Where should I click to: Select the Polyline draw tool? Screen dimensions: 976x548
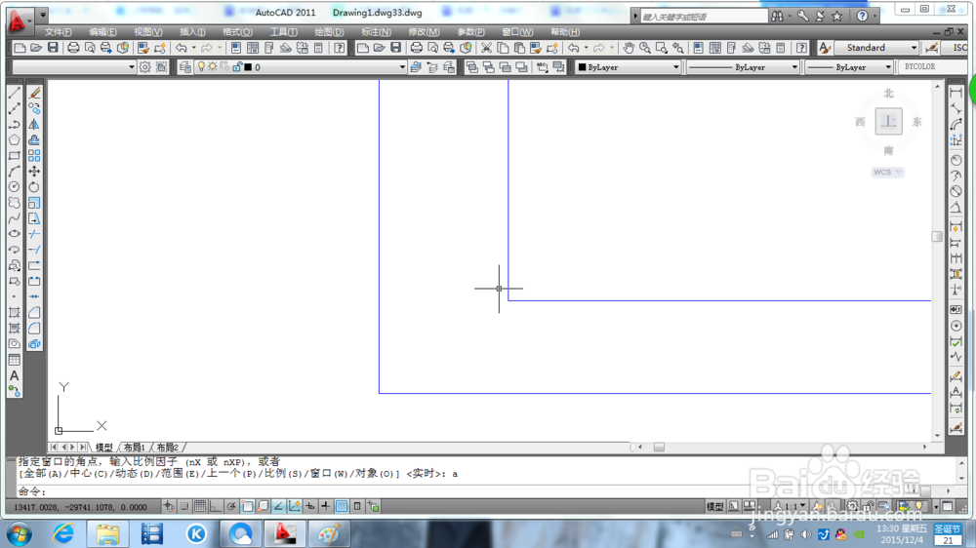(15, 125)
